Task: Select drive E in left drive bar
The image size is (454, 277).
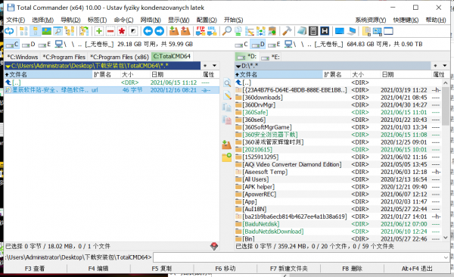Action: click(x=45, y=45)
